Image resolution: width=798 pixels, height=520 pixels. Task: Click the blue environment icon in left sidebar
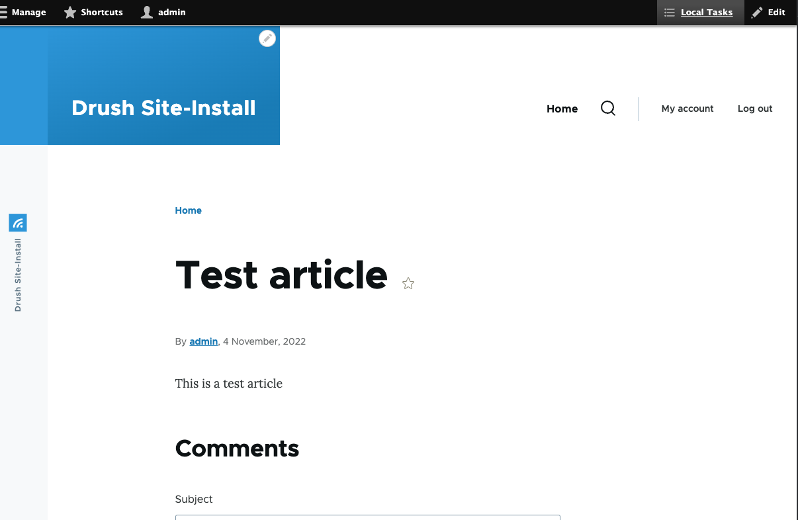(x=17, y=223)
